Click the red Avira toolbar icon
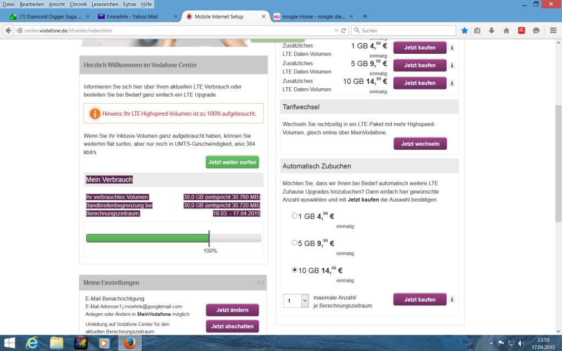This screenshot has width=562, height=351. coord(521,31)
